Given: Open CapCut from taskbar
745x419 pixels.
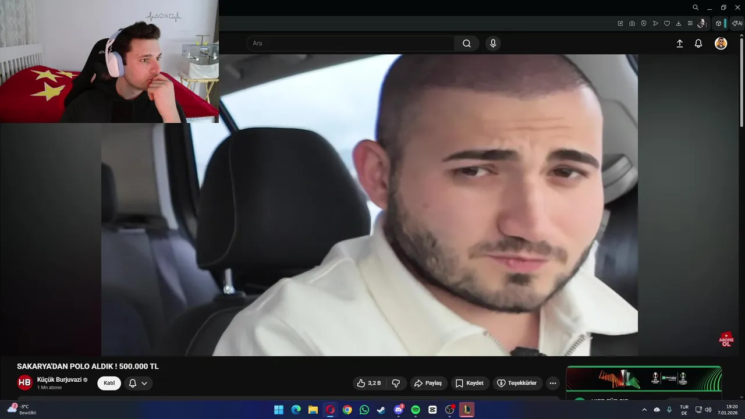Looking at the screenshot, I should [432, 410].
